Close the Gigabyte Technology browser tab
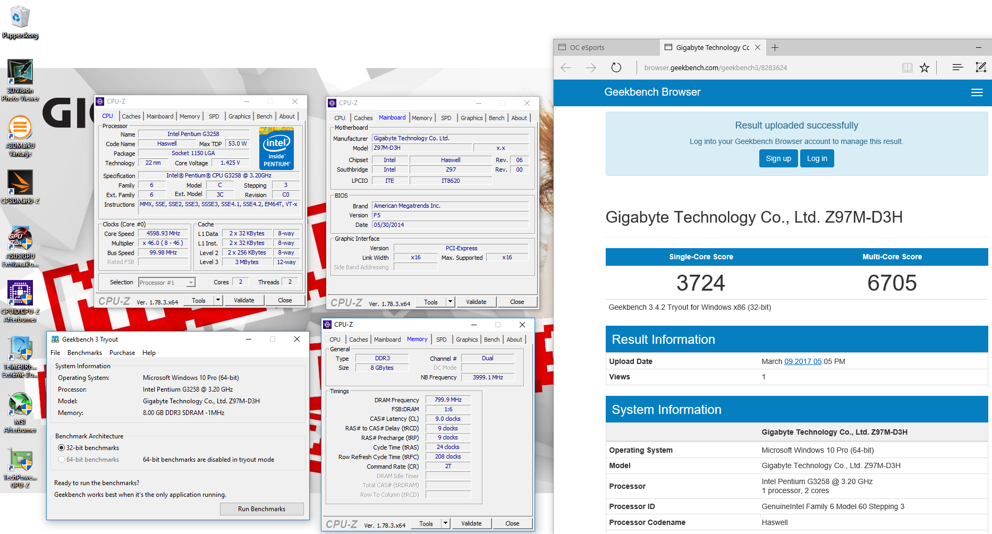The width and height of the screenshot is (992, 534). tap(758, 47)
